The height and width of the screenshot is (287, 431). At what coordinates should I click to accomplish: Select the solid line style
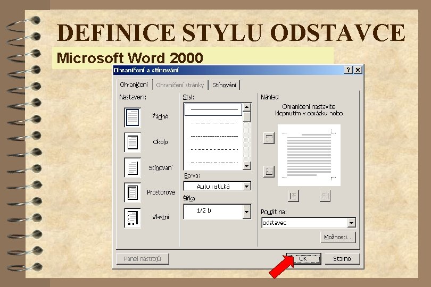click(213, 109)
